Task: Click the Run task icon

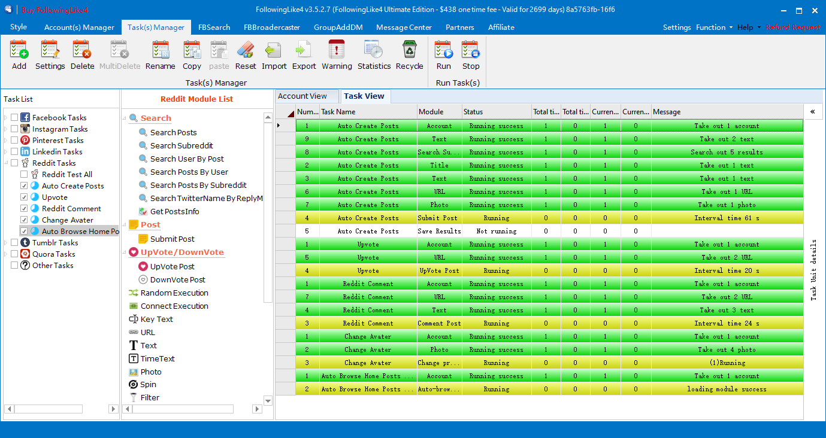Action: coord(443,50)
